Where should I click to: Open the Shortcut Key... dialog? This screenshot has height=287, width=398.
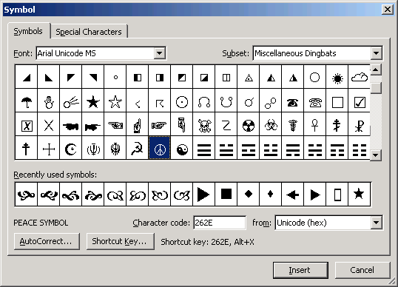[x=120, y=241]
